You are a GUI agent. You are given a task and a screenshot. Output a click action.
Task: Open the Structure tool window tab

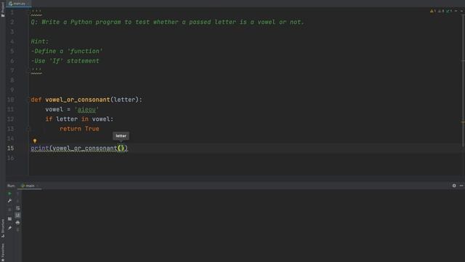click(x=3, y=228)
